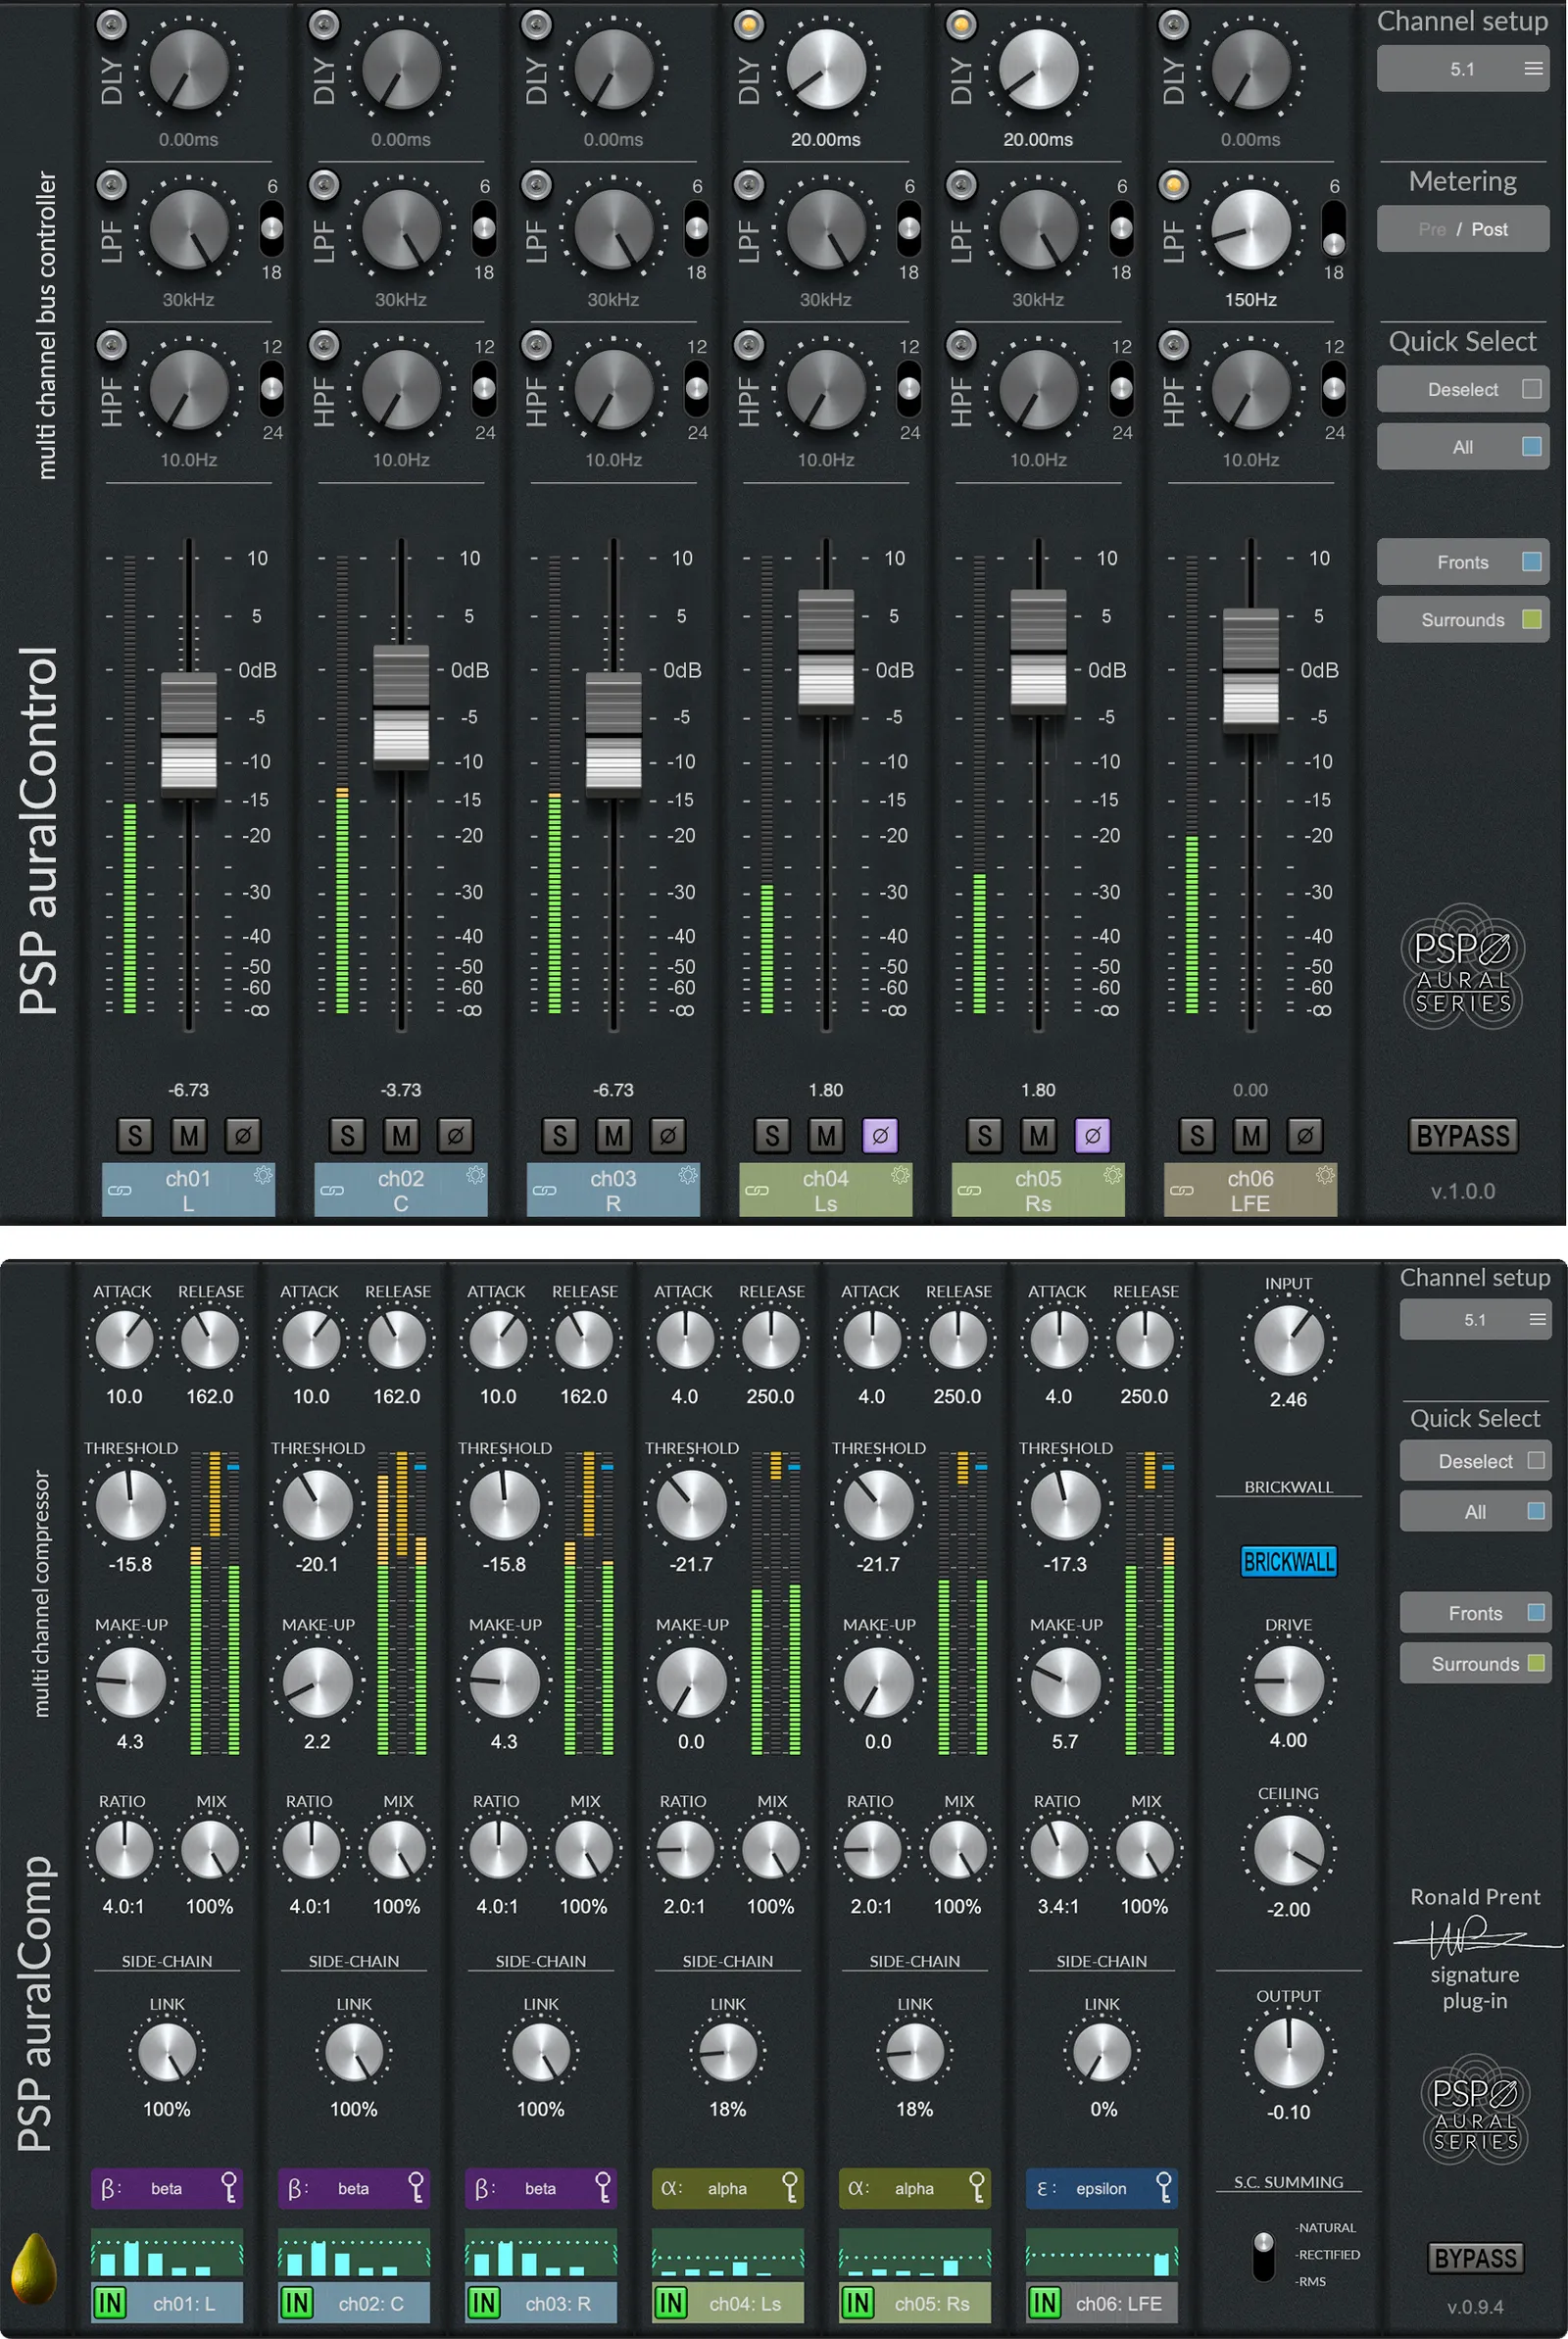Screen dimensions: 1568x2339
Task: Open the alpha side-chain group selector for ch04
Action: (x=728, y=2188)
